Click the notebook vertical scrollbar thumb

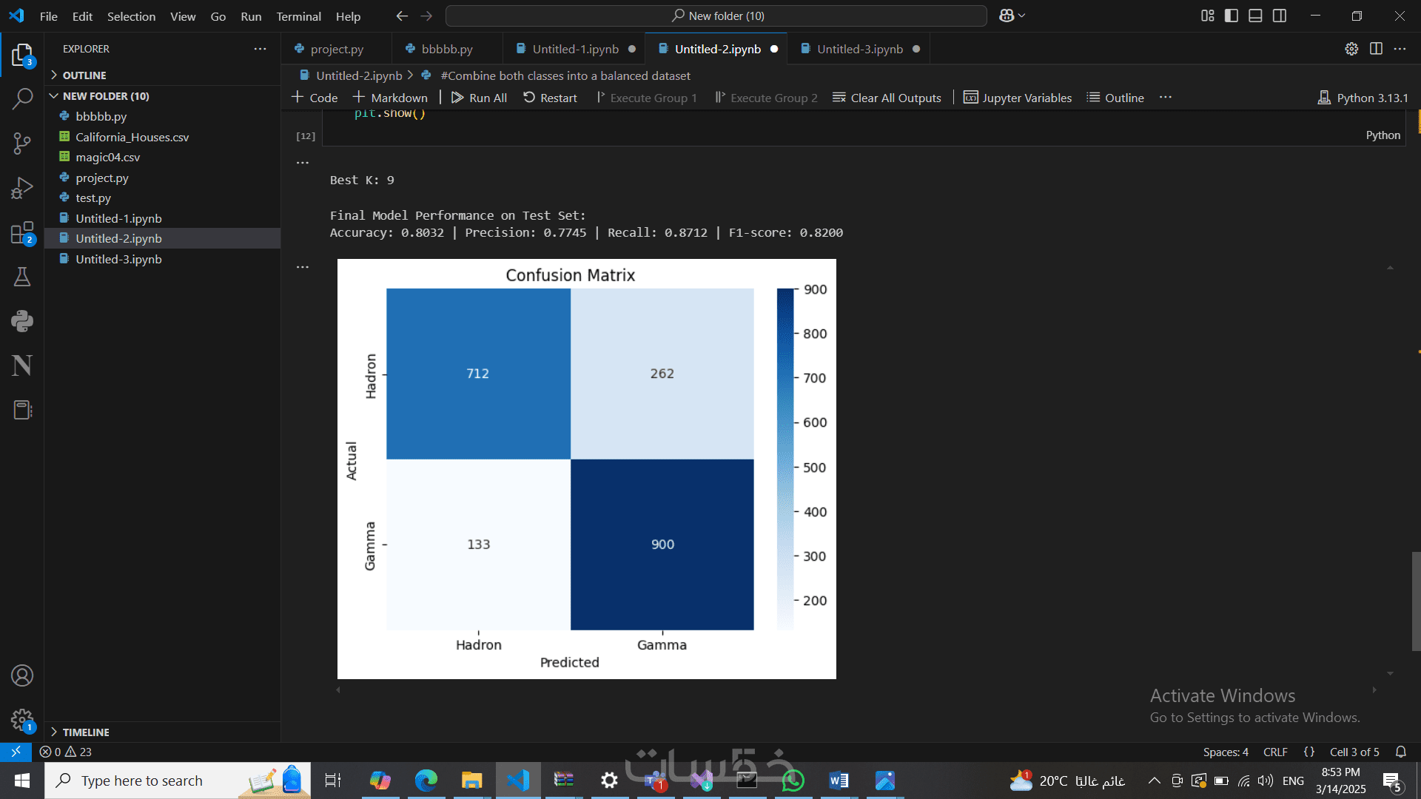click(x=1416, y=601)
